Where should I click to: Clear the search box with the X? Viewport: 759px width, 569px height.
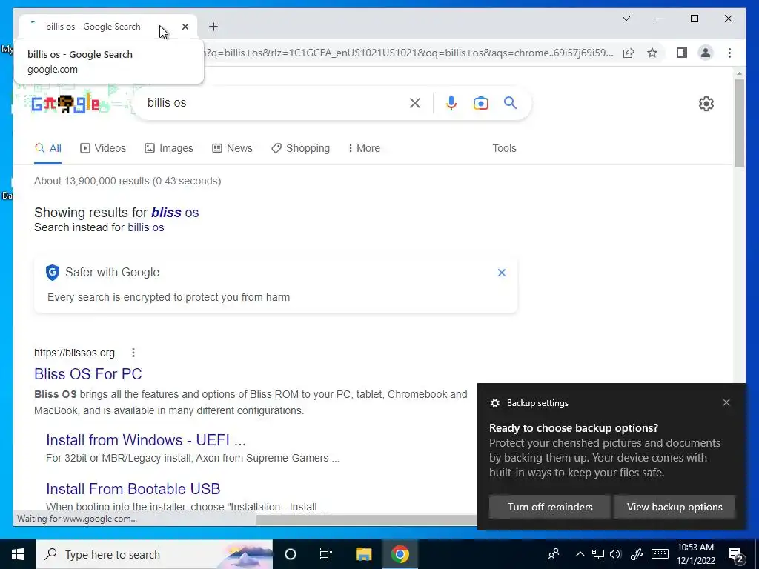point(415,102)
